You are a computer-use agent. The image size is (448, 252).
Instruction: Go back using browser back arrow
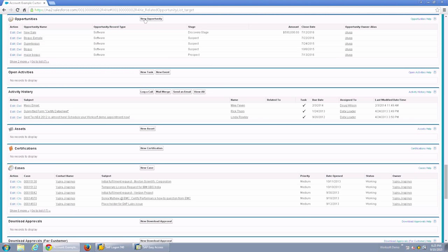click(x=4, y=10)
